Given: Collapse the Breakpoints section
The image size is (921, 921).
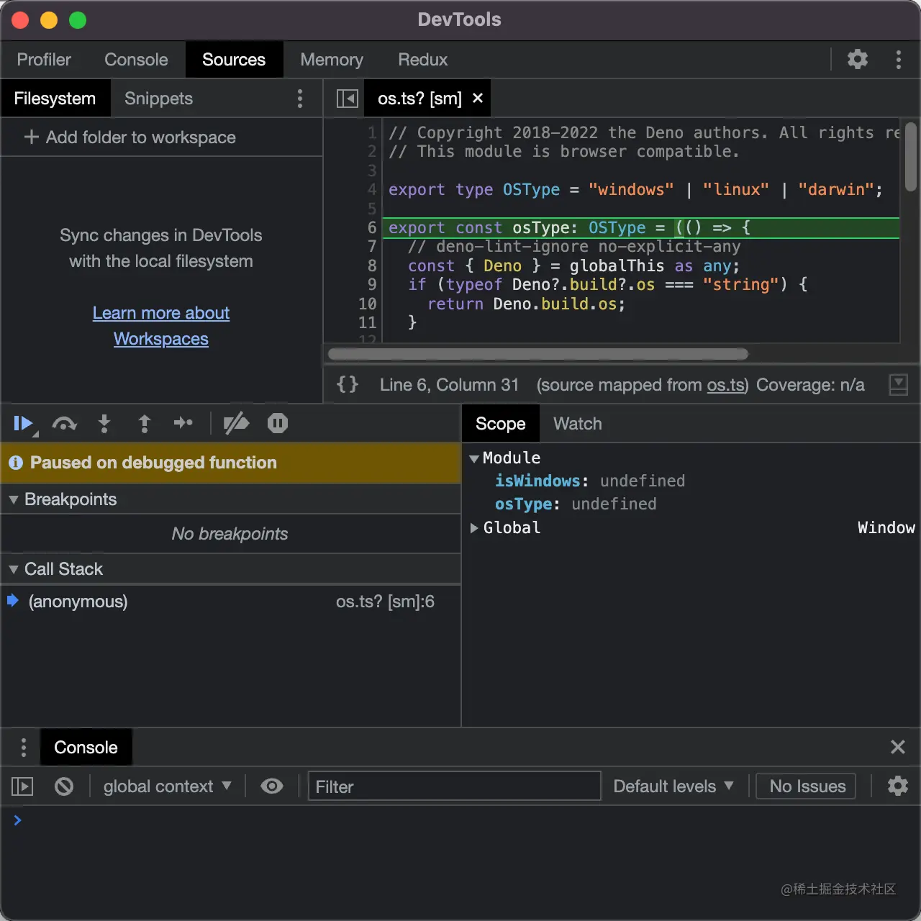Looking at the screenshot, I should 14,499.
